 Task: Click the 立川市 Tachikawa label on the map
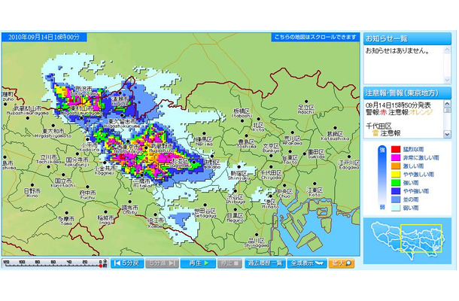[49, 159]
